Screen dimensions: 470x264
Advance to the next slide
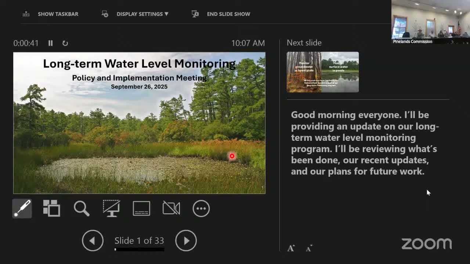click(x=186, y=241)
